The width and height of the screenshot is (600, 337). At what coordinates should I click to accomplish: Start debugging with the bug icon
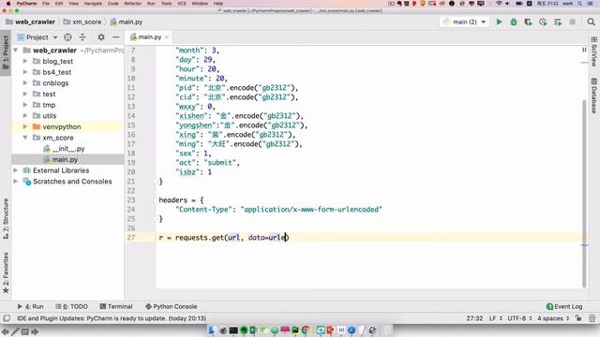[514, 22]
